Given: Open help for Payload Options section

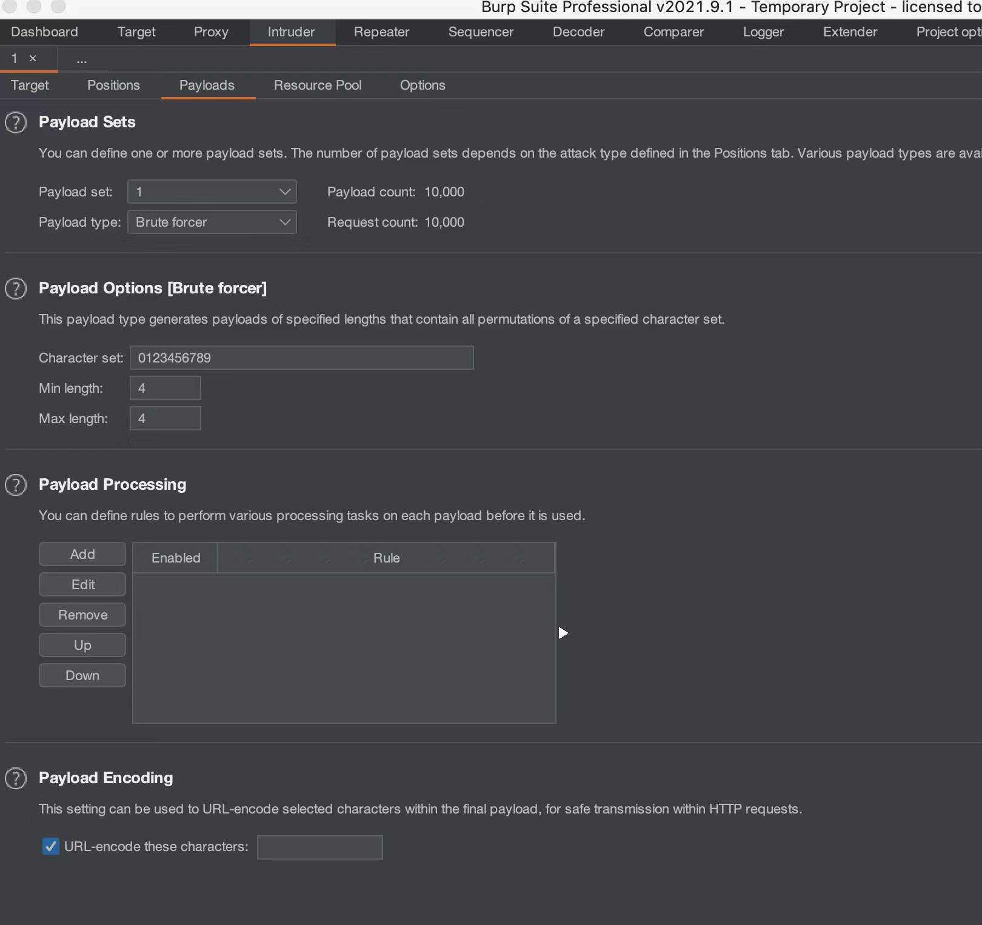Looking at the screenshot, I should pos(16,289).
